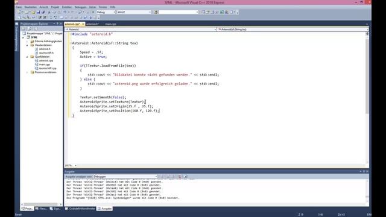Click the search combo box in toolbar
This screenshot has width=386, height=217.
pos(179,12)
